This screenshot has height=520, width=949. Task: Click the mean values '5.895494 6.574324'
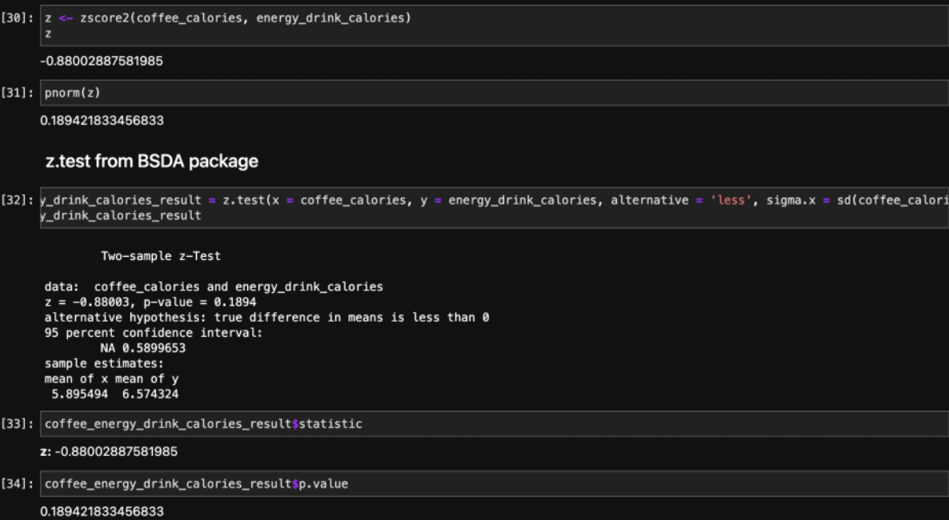[115, 394]
